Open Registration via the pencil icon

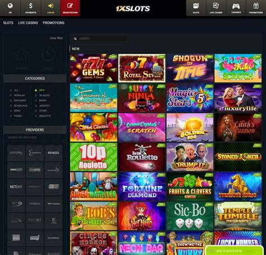tap(70, 6)
